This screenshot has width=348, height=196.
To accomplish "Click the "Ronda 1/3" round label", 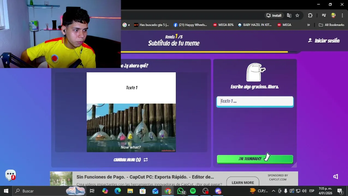I will coord(174,36).
